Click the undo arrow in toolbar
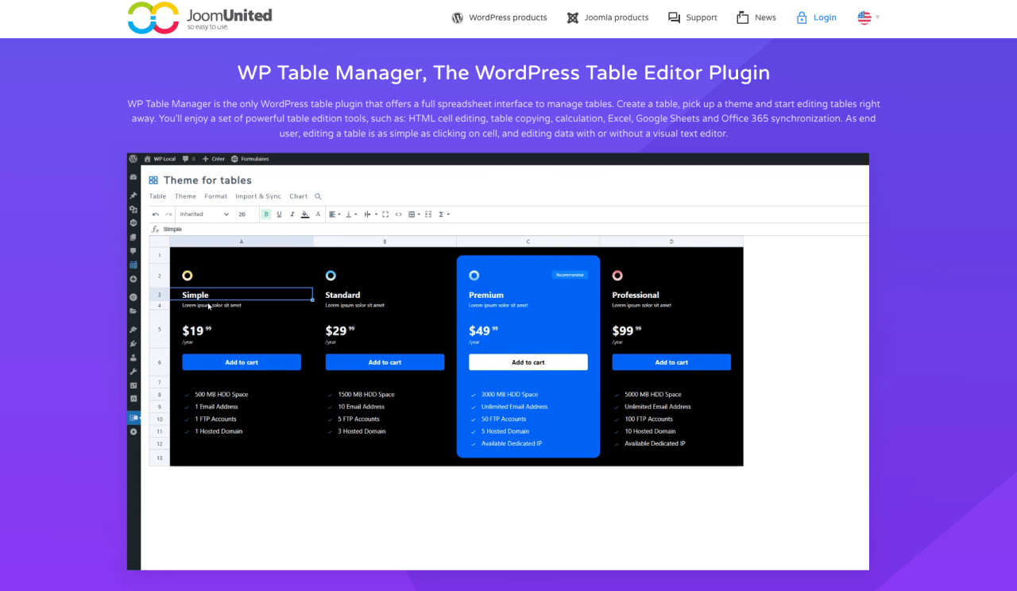The height and width of the screenshot is (591, 1017). pos(156,214)
